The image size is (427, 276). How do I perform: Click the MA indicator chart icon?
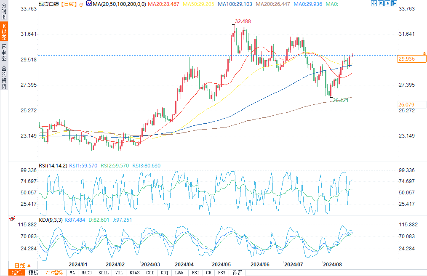pyautogui.click(x=88, y=3)
